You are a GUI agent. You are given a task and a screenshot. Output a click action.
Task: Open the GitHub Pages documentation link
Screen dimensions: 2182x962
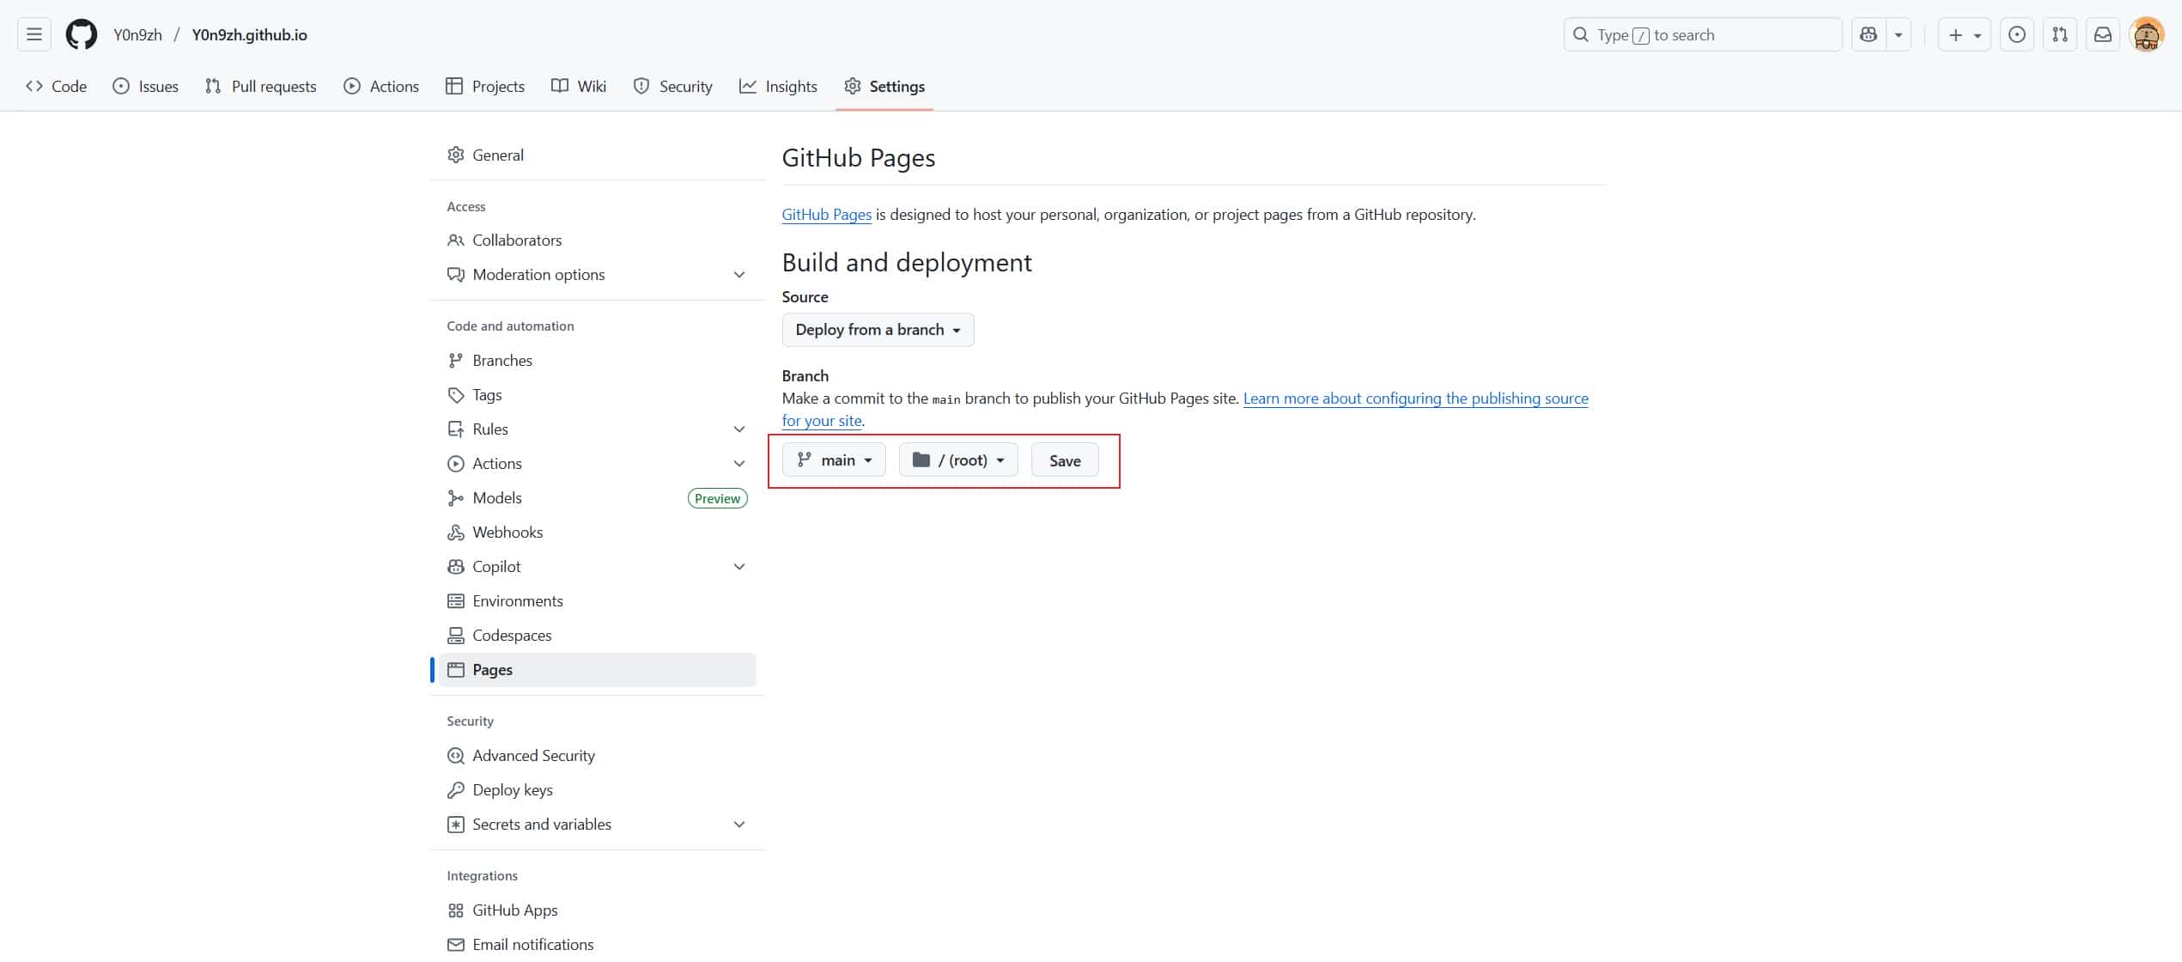(826, 215)
